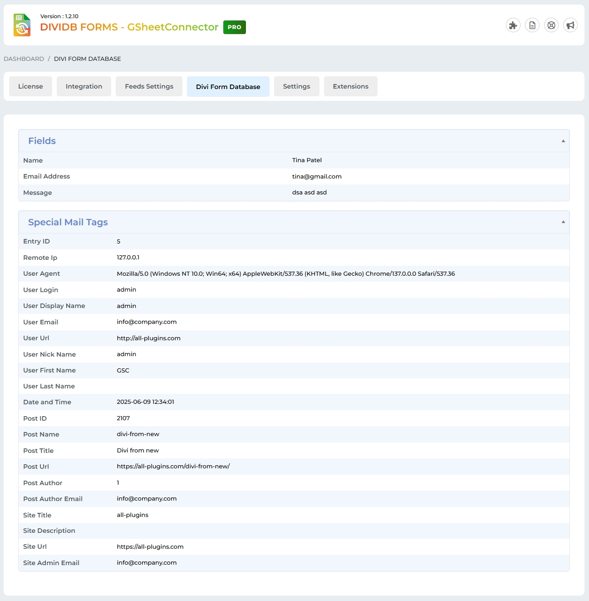589x601 pixels.
Task: Click the Fields panel heading
Action: [42, 141]
